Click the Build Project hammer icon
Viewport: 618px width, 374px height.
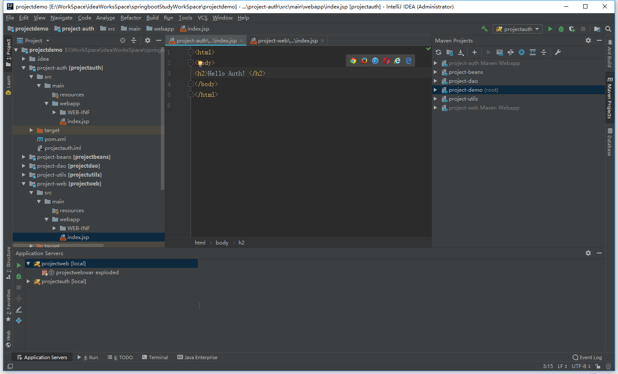tap(484, 29)
